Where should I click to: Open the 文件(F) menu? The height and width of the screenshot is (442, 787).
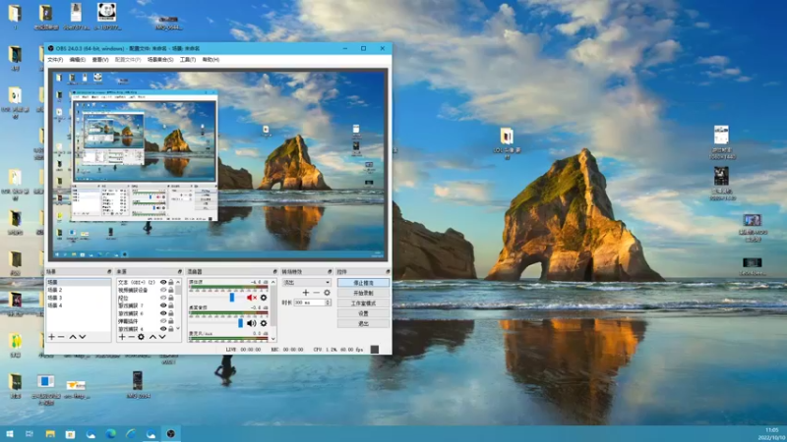pyautogui.click(x=55, y=60)
